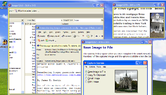Select the Print Image radio option

pyautogui.click(x=86, y=82)
